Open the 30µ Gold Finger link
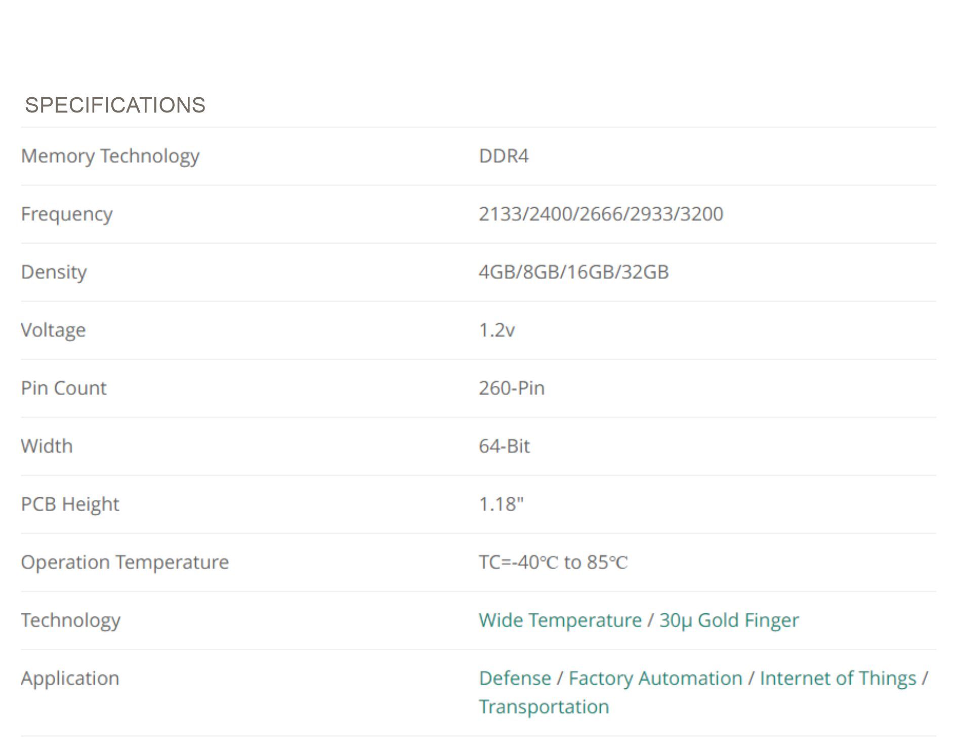Viewport: 959px width, 745px height. pos(729,621)
